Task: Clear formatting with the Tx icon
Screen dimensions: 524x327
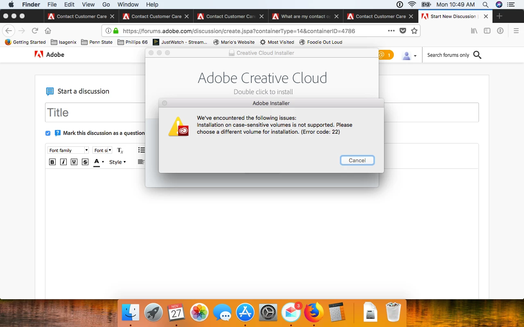Action: pyautogui.click(x=120, y=150)
